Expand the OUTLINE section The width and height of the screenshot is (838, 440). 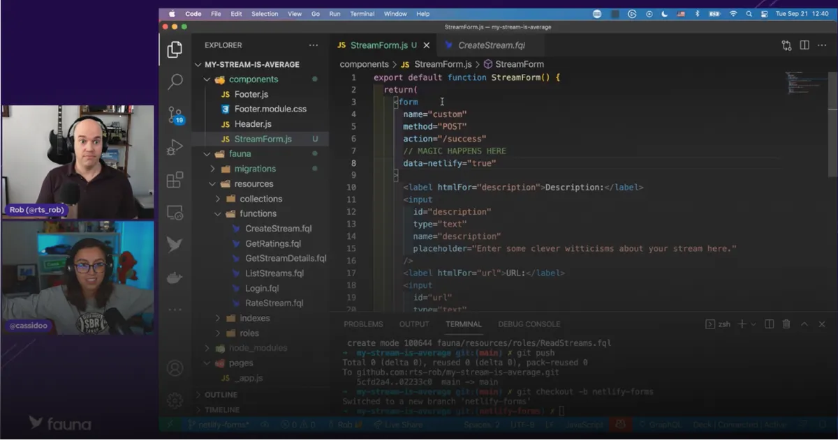tap(223, 394)
